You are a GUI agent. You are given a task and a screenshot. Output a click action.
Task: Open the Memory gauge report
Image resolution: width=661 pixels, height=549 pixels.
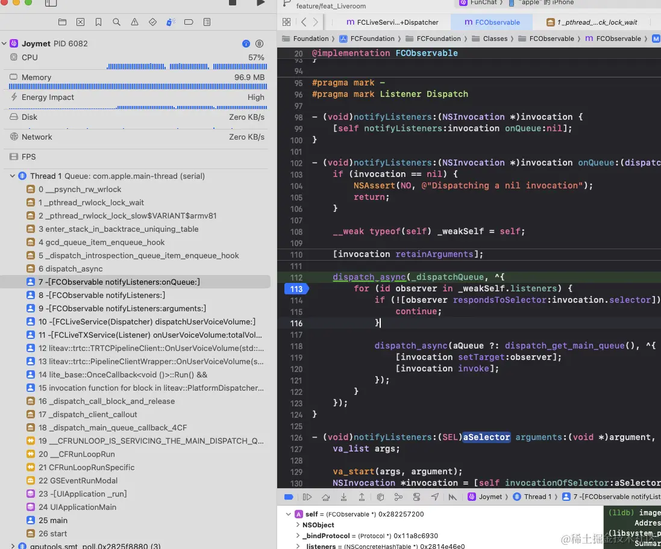[36, 78]
